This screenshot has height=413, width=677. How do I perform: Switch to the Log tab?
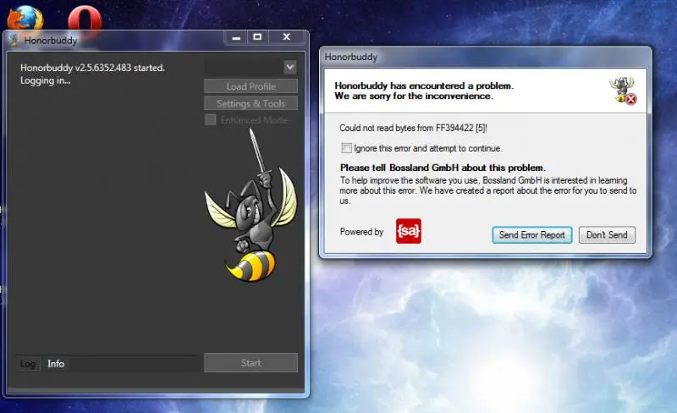click(x=28, y=364)
